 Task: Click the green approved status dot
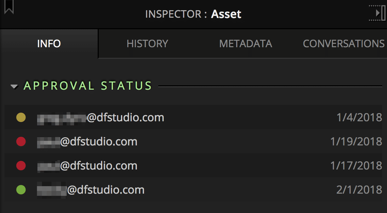[x=21, y=190]
